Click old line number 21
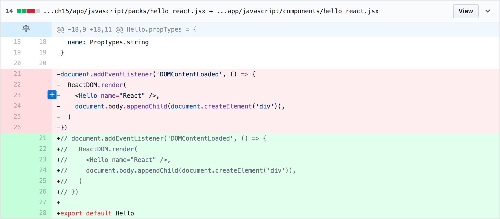This screenshot has width=500, height=219. pos(17,74)
